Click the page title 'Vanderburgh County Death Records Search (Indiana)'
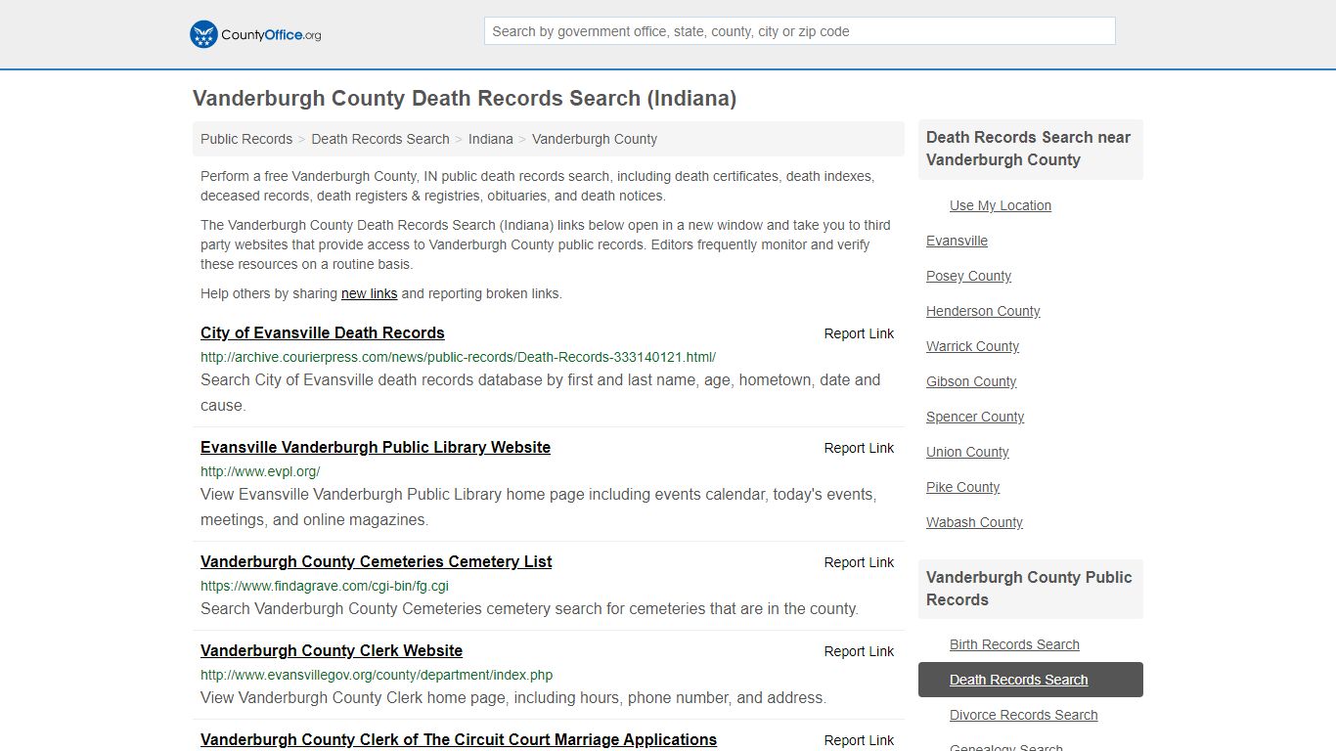Image resolution: width=1336 pixels, height=751 pixels. [x=465, y=99]
